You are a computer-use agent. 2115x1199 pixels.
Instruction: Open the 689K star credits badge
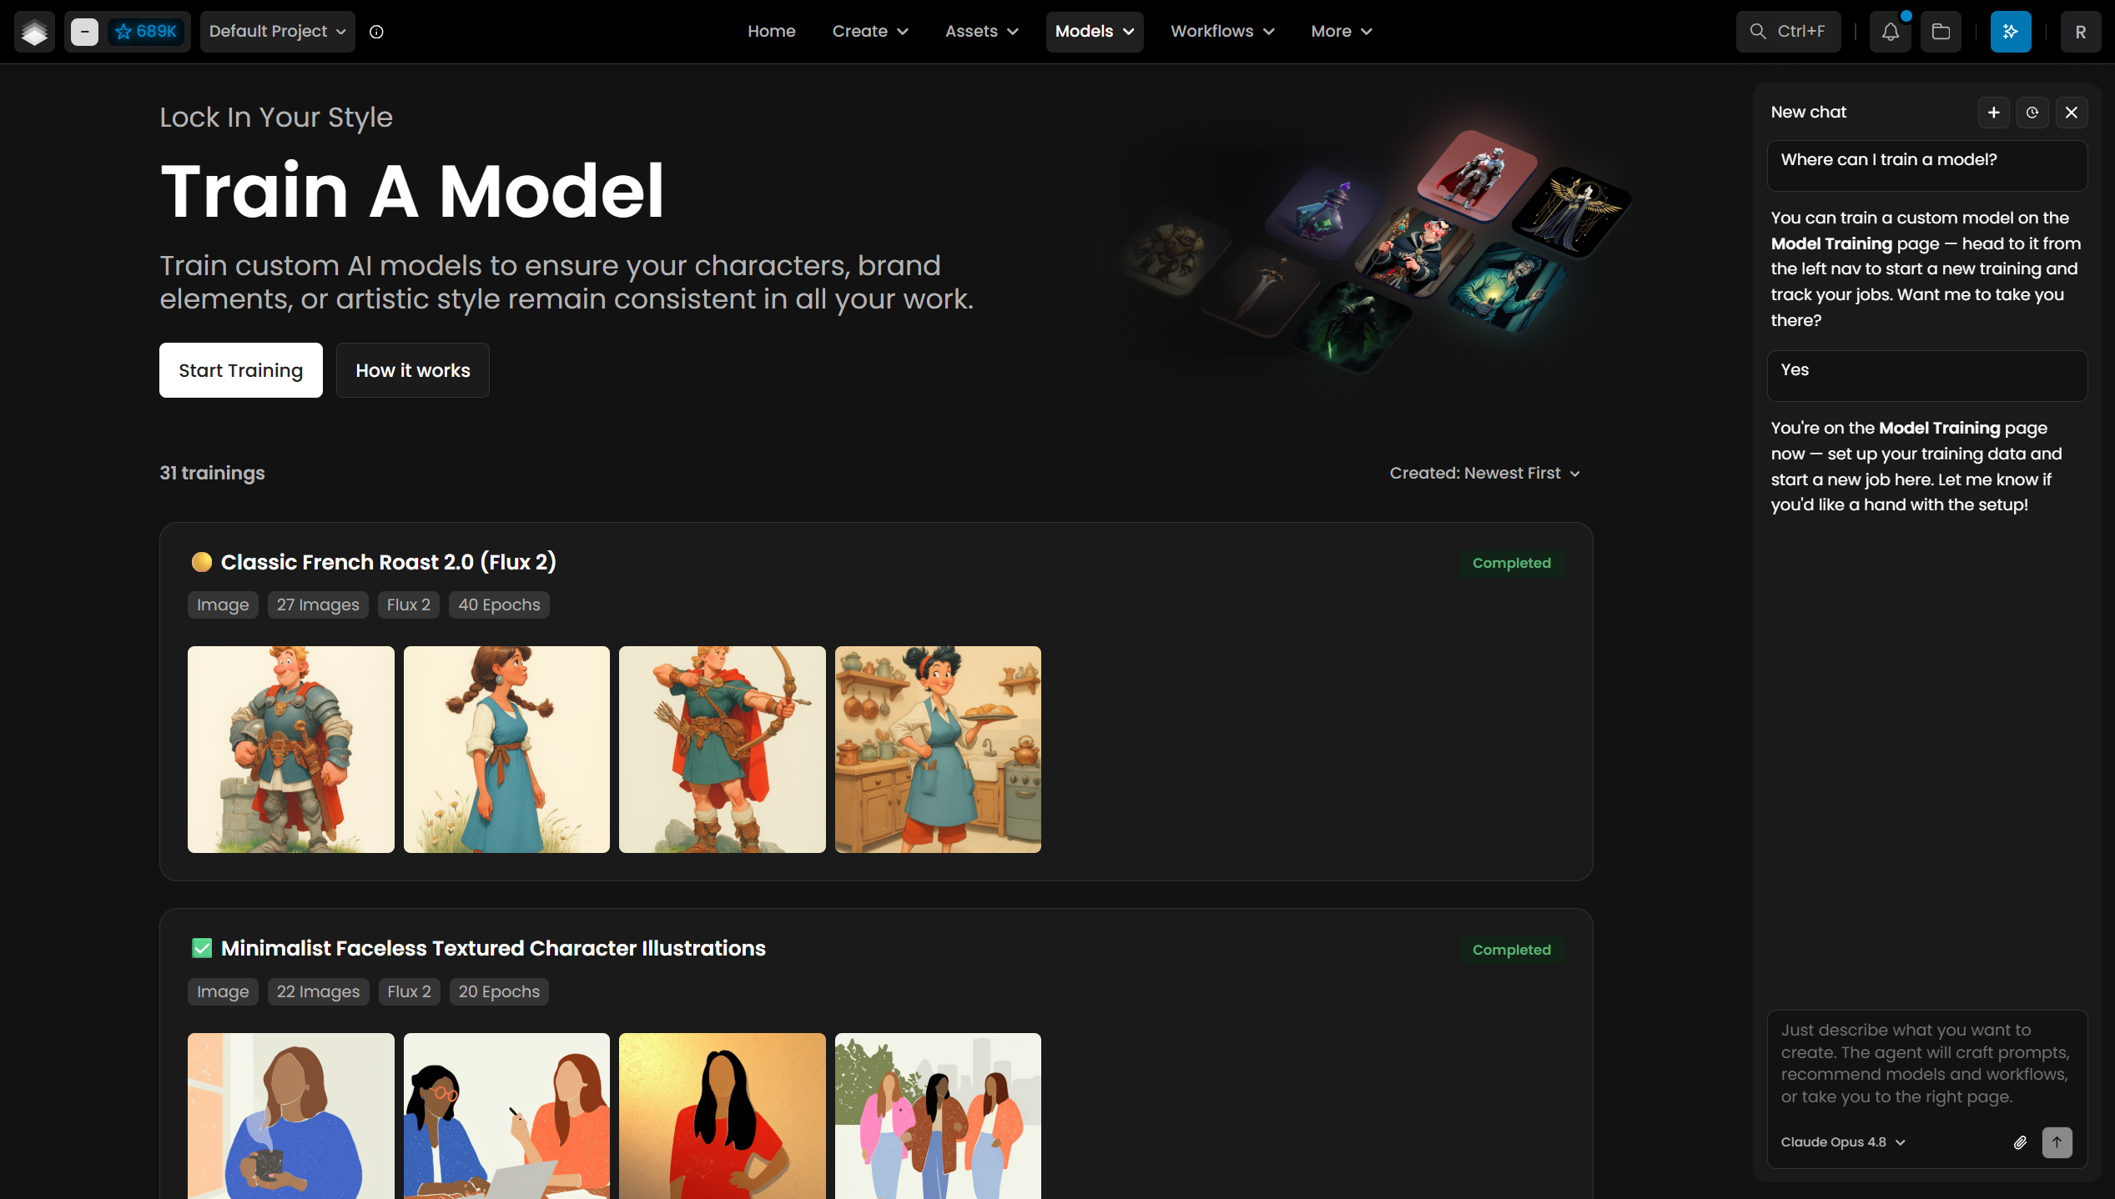pos(147,32)
